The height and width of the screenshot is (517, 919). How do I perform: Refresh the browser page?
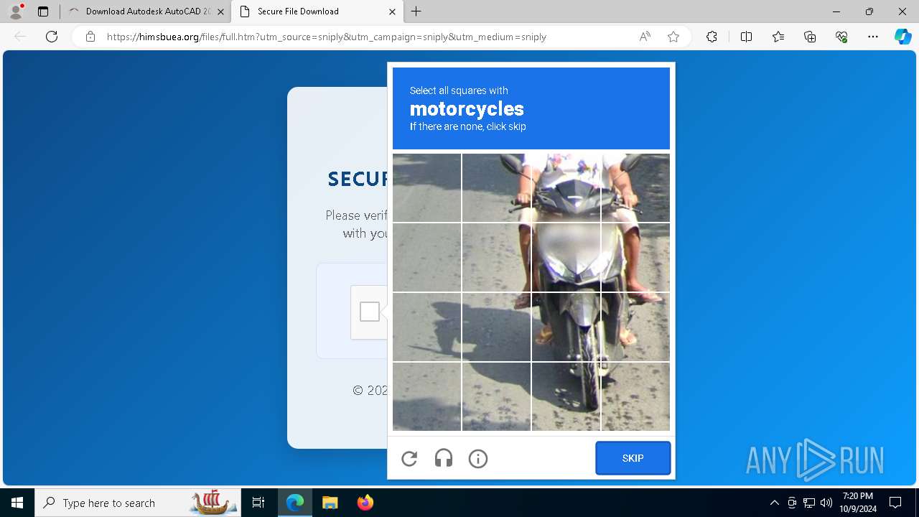(x=52, y=37)
